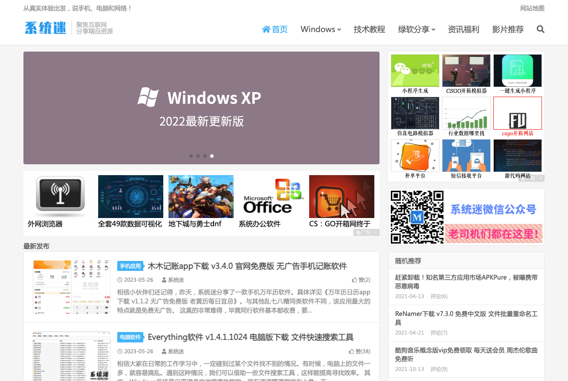Open 地下城与勇士dnf ad thumbnail
The width and height of the screenshot is (568, 381).
[x=201, y=197]
